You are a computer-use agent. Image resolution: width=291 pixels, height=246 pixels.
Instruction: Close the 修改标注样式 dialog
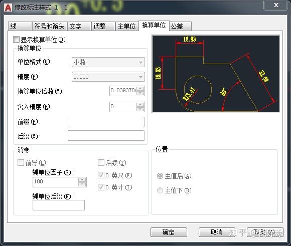[276, 5]
